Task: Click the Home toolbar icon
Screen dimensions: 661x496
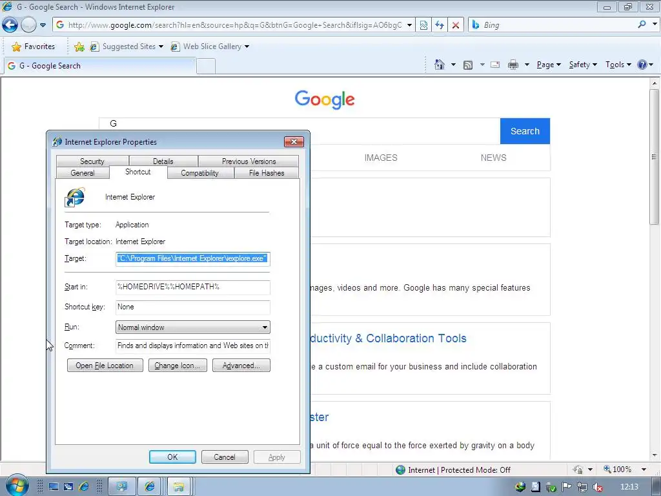Action: [439, 65]
